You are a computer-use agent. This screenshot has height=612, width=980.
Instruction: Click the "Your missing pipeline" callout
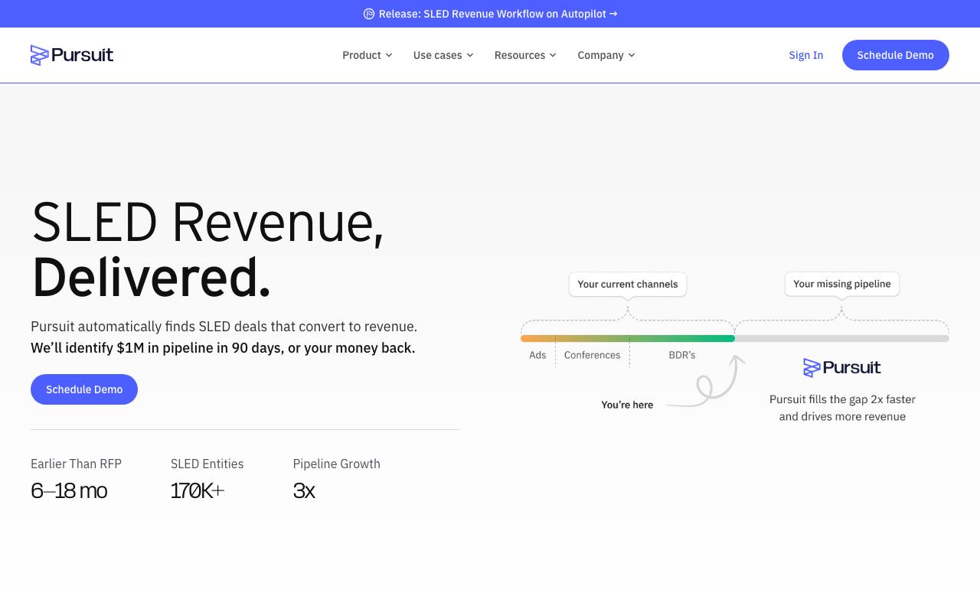(842, 284)
